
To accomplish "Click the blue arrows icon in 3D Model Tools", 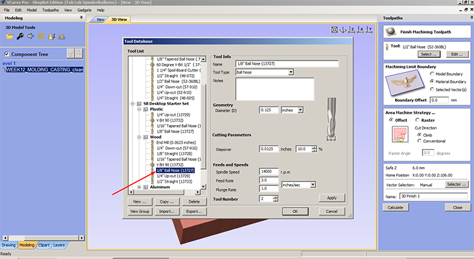I will (30, 37).
